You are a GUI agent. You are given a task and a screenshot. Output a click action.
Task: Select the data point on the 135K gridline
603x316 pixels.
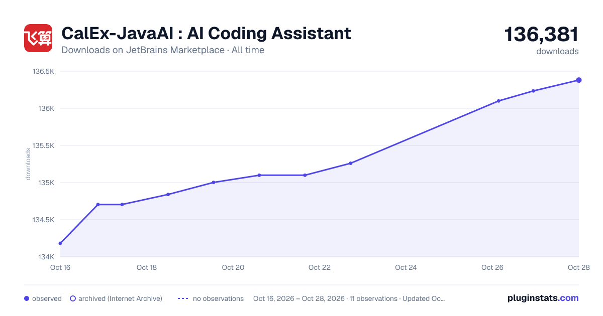[214, 183]
